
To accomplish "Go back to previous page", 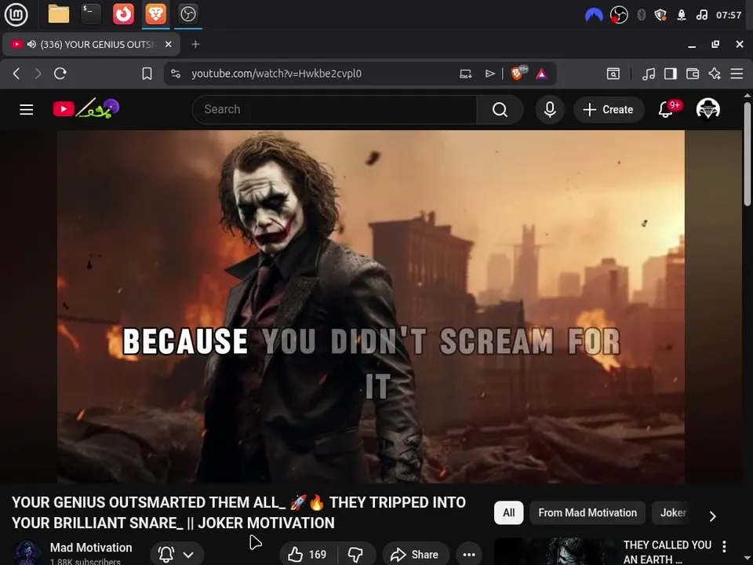I will [x=16, y=74].
